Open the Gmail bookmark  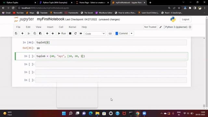[x=6, y=13]
